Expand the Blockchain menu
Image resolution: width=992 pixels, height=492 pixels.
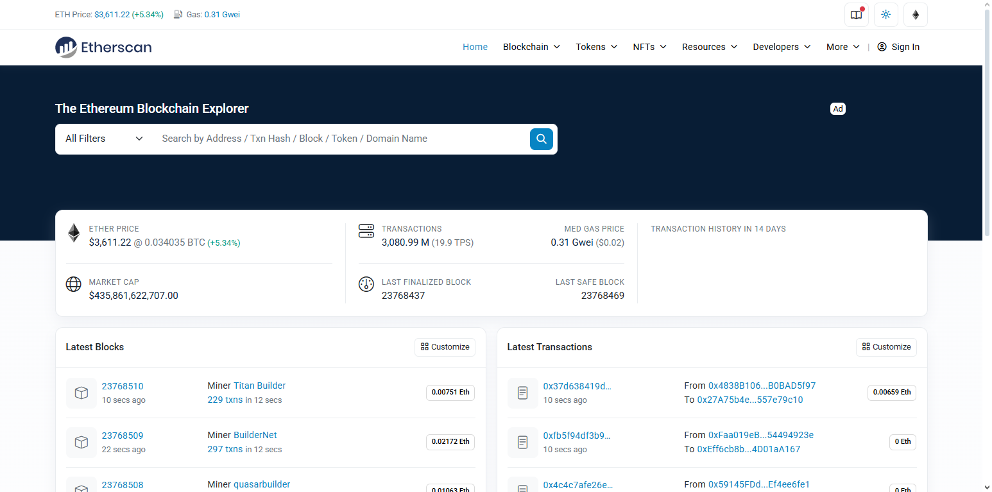pos(531,47)
